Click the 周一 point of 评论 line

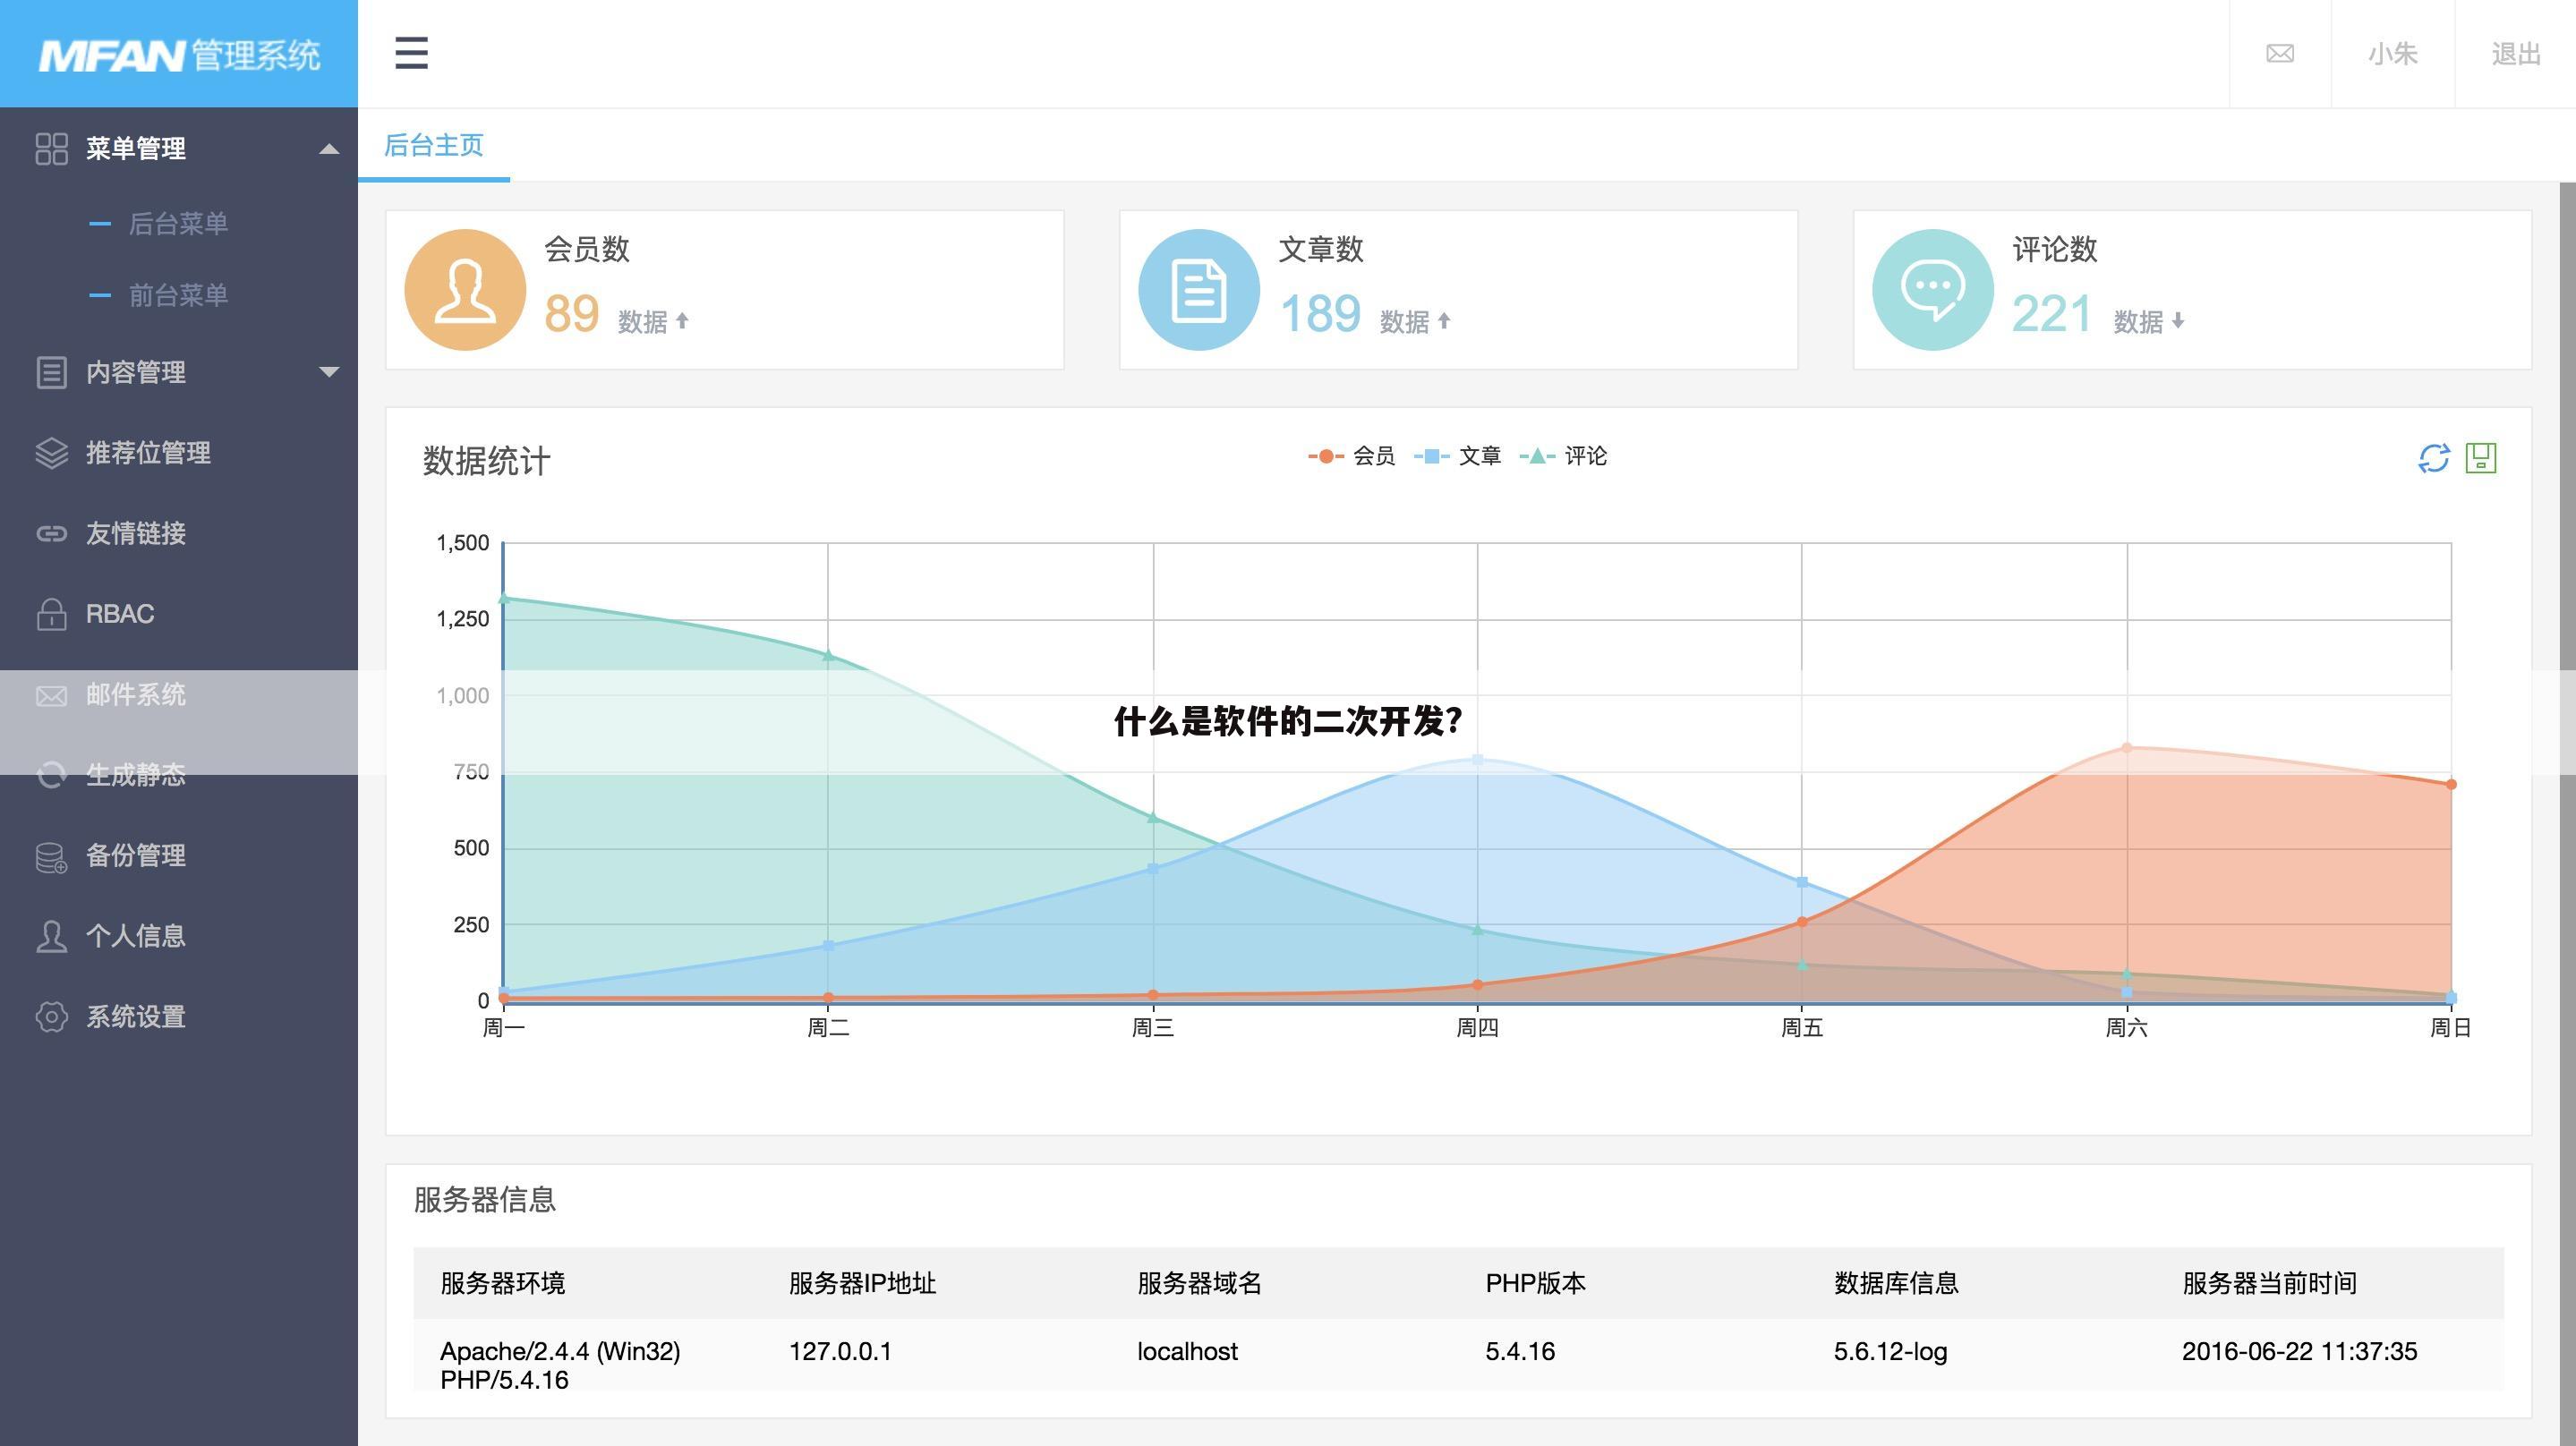point(504,598)
